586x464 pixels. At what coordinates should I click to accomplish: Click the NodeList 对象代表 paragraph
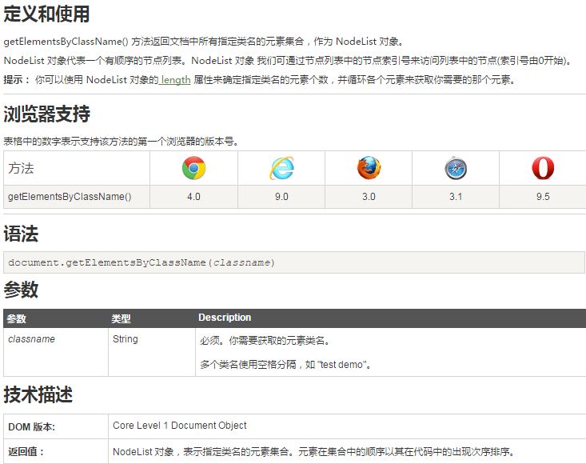(288, 61)
